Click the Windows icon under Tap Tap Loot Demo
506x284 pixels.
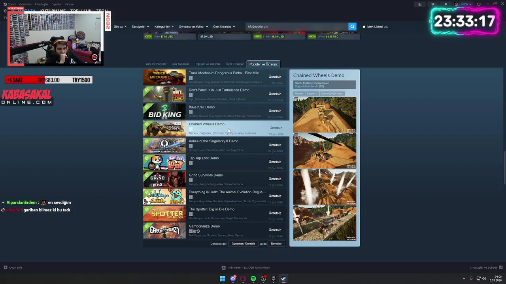point(191,163)
